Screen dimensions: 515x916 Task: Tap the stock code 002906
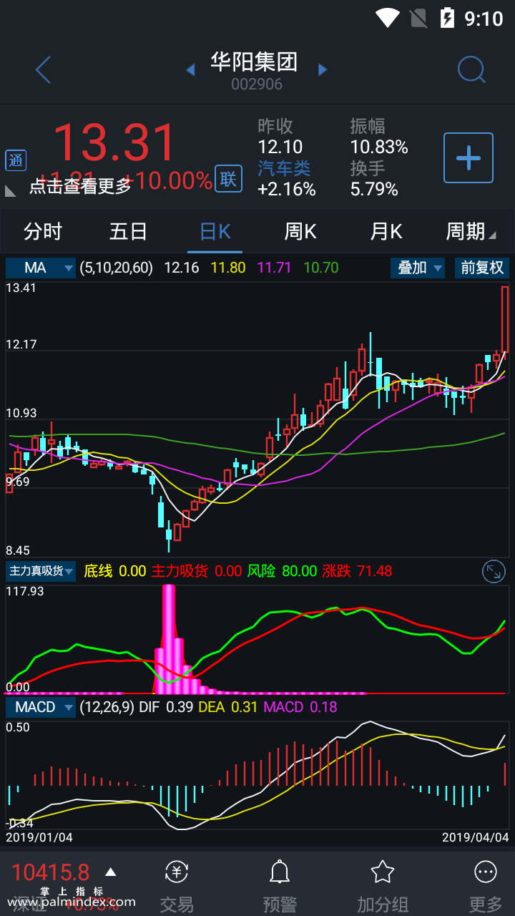click(257, 84)
